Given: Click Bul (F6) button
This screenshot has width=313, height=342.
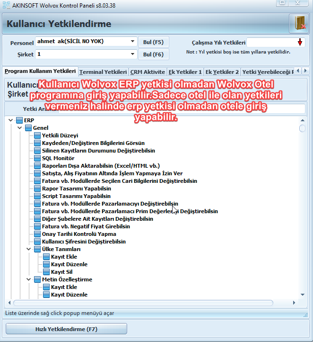Looking at the screenshot, I should point(154,54).
